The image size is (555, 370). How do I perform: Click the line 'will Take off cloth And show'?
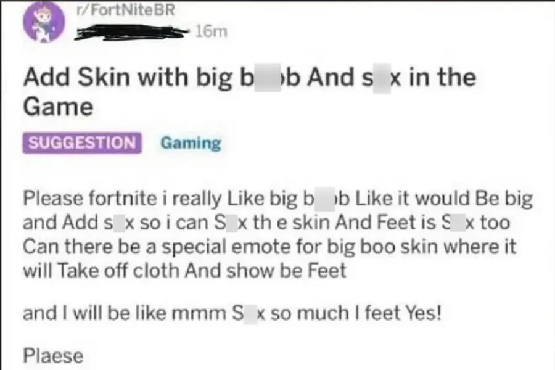click(x=184, y=271)
